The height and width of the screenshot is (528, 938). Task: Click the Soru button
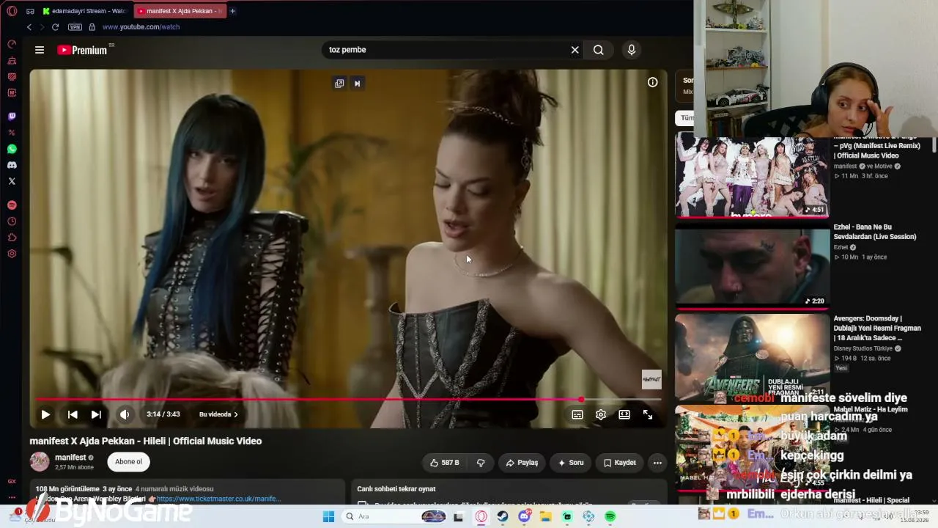(x=571, y=463)
